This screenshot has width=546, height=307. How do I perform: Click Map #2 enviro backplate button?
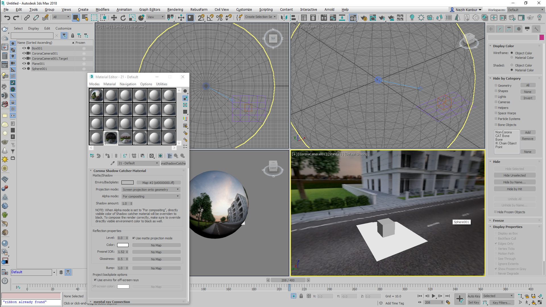pos(158,183)
